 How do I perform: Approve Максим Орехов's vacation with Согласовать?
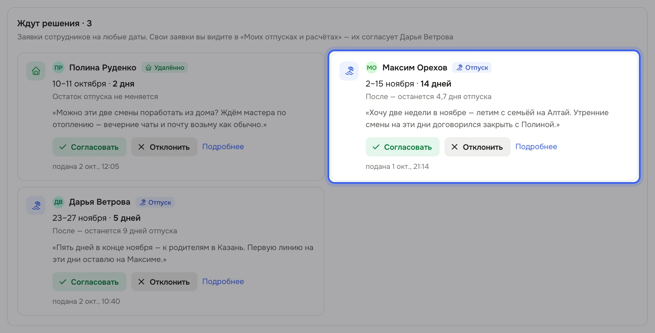pos(403,147)
